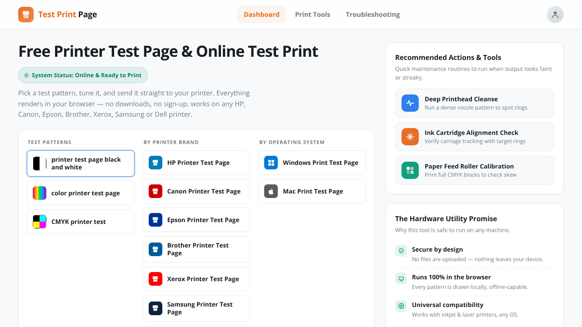Click the blue Deep Printhead Cleanse pulse icon
This screenshot has height=327, width=582.
pos(410,103)
